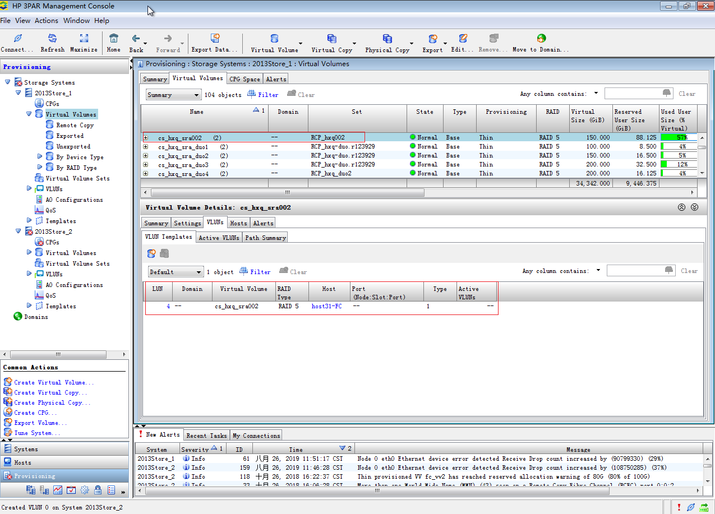The height and width of the screenshot is (514, 715).
Task: Click the Export Data toolbar icon
Action: [x=215, y=39]
